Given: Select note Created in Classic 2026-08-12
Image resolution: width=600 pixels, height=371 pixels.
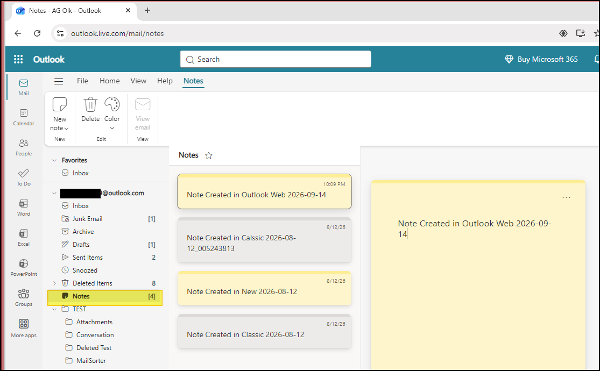Looking at the screenshot, I should pos(264,331).
